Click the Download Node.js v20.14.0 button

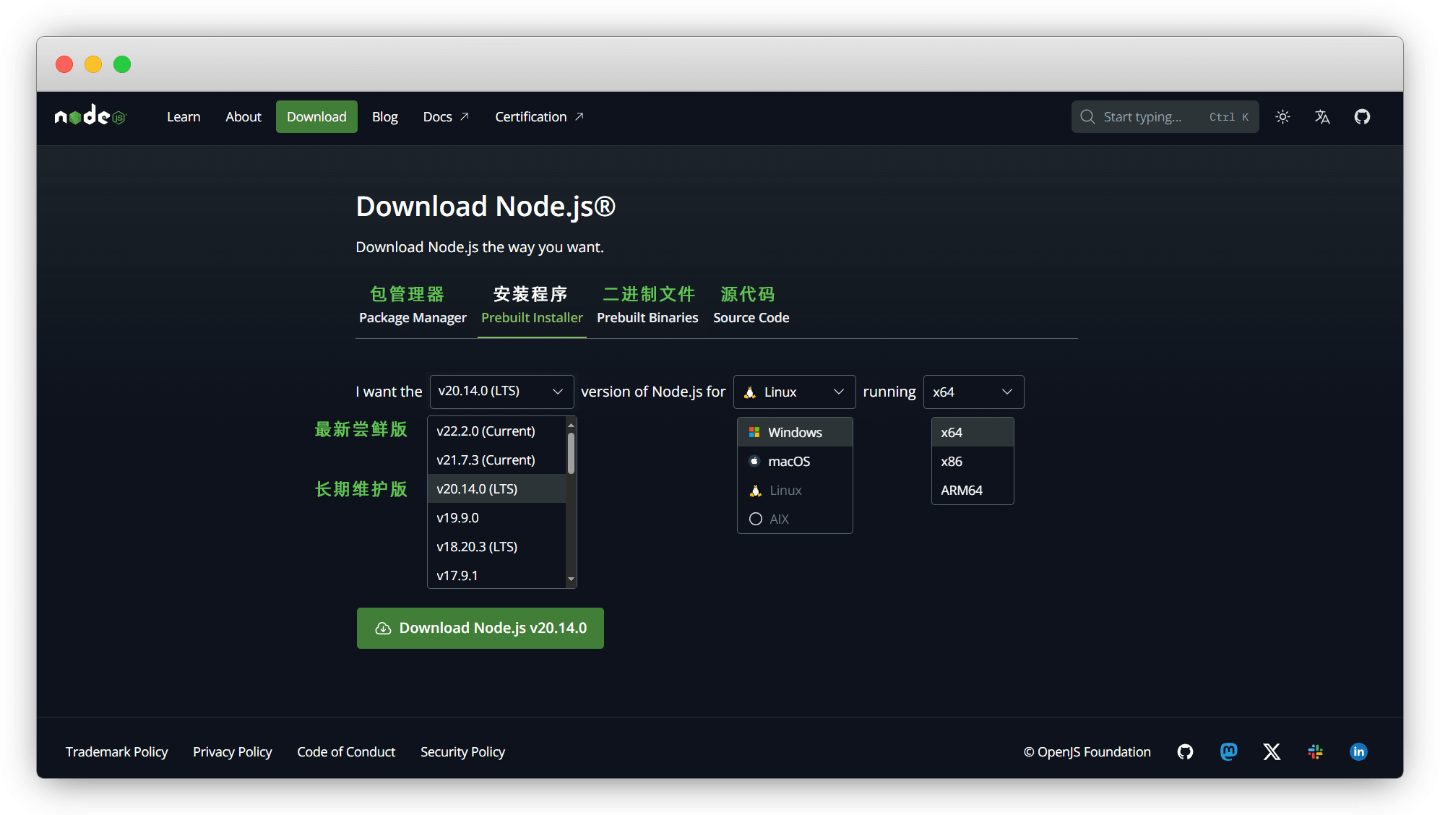point(480,628)
